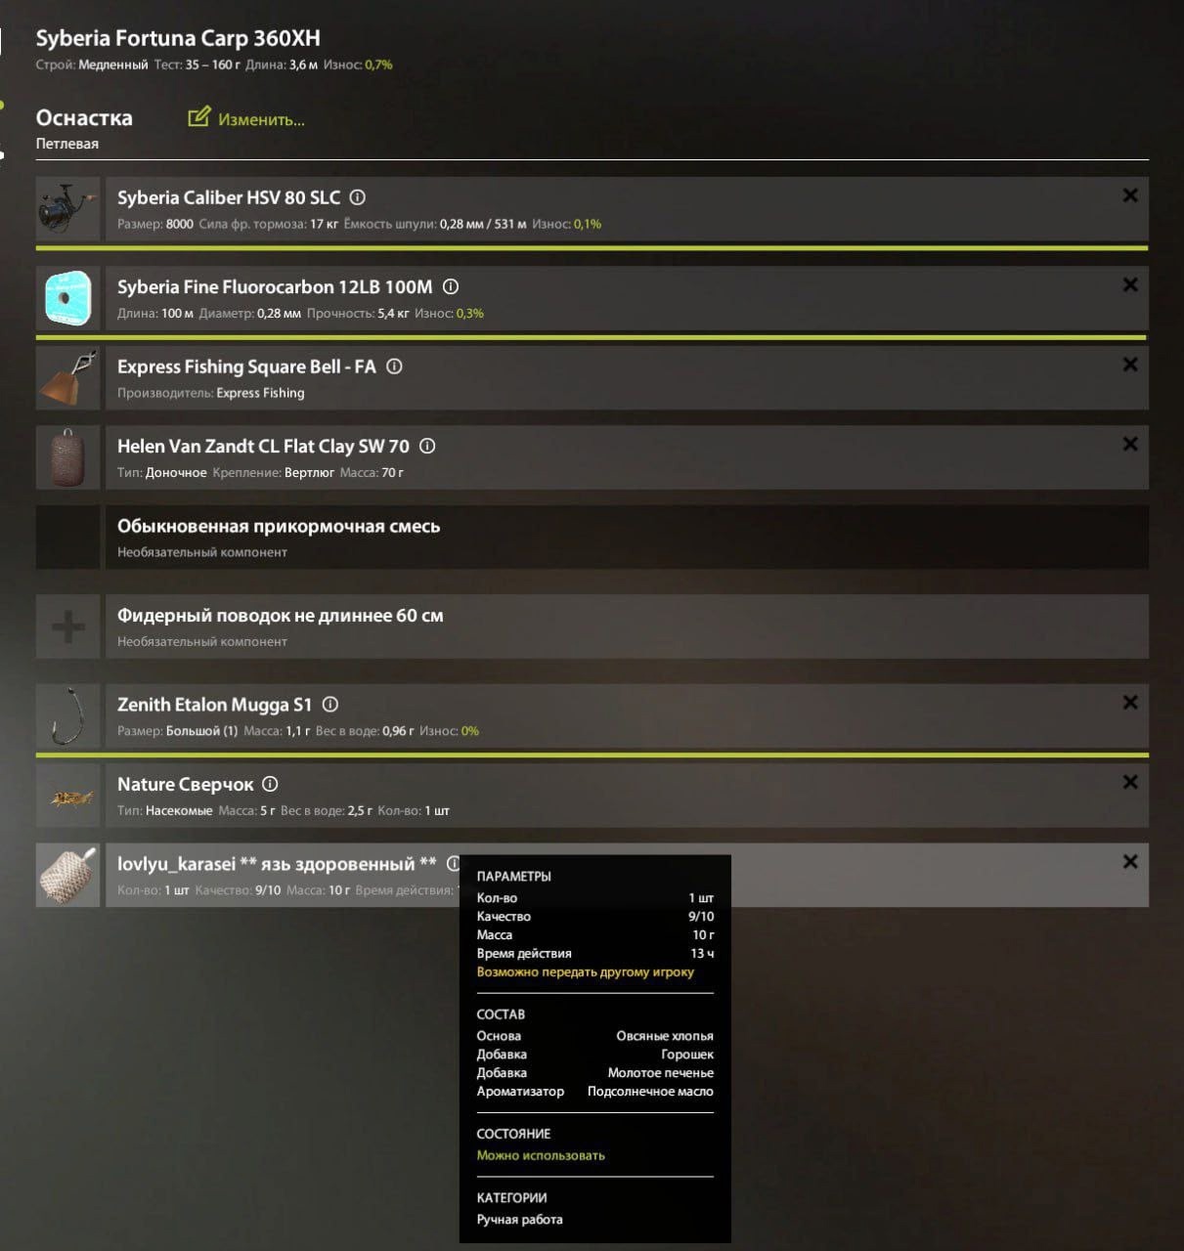
Task: Click the reel thumbnail image
Action: (x=67, y=209)
